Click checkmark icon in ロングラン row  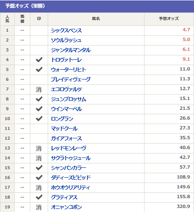[39, 119]
